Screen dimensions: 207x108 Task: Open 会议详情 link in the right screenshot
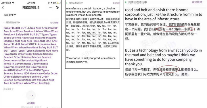point(197,2)
